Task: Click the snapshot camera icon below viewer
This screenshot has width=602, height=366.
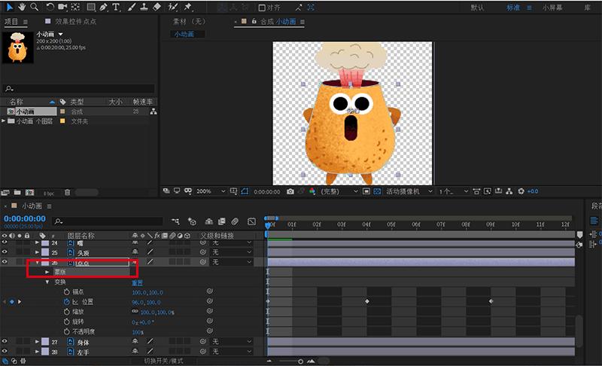Action: [290, 192]
